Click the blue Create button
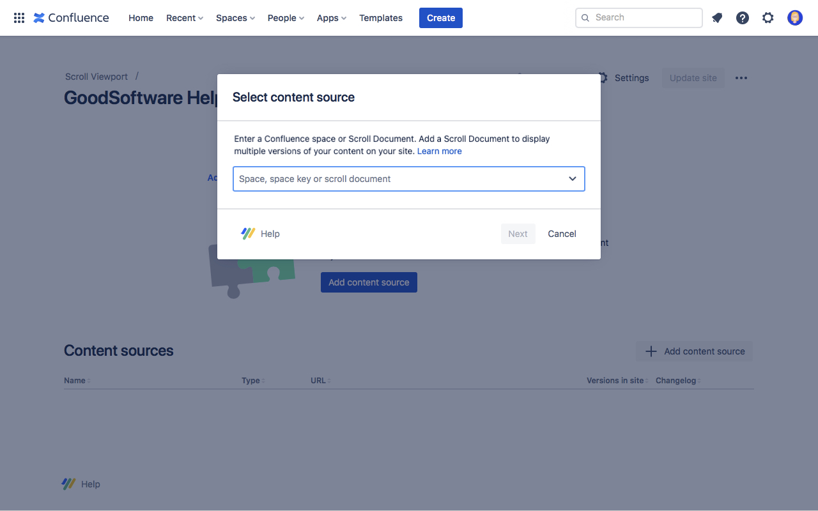Screen dimensions: 818x511 (x=441, y=18)
